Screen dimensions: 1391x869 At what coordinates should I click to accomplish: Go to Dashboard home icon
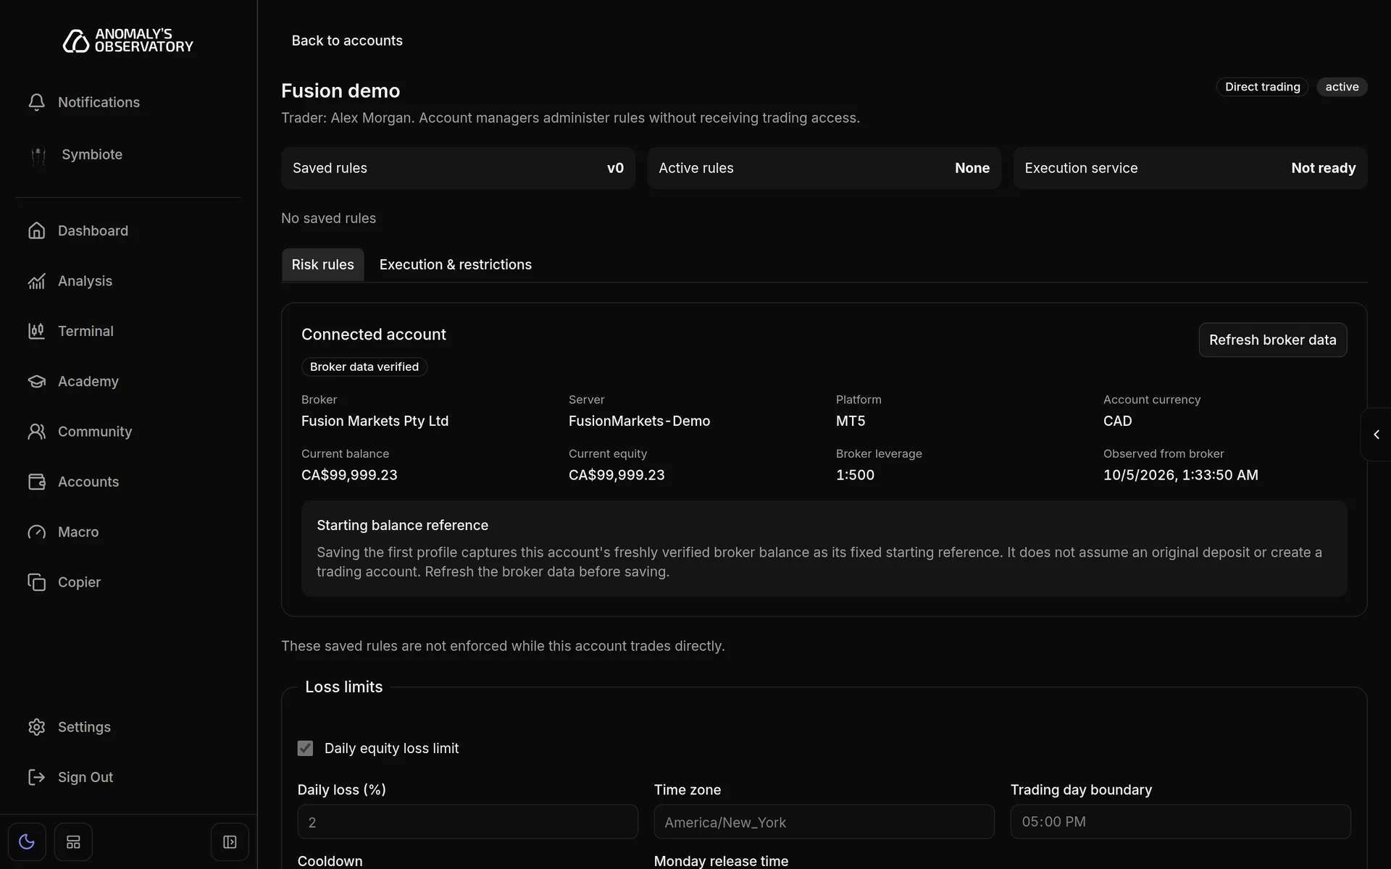coord(37,230)
